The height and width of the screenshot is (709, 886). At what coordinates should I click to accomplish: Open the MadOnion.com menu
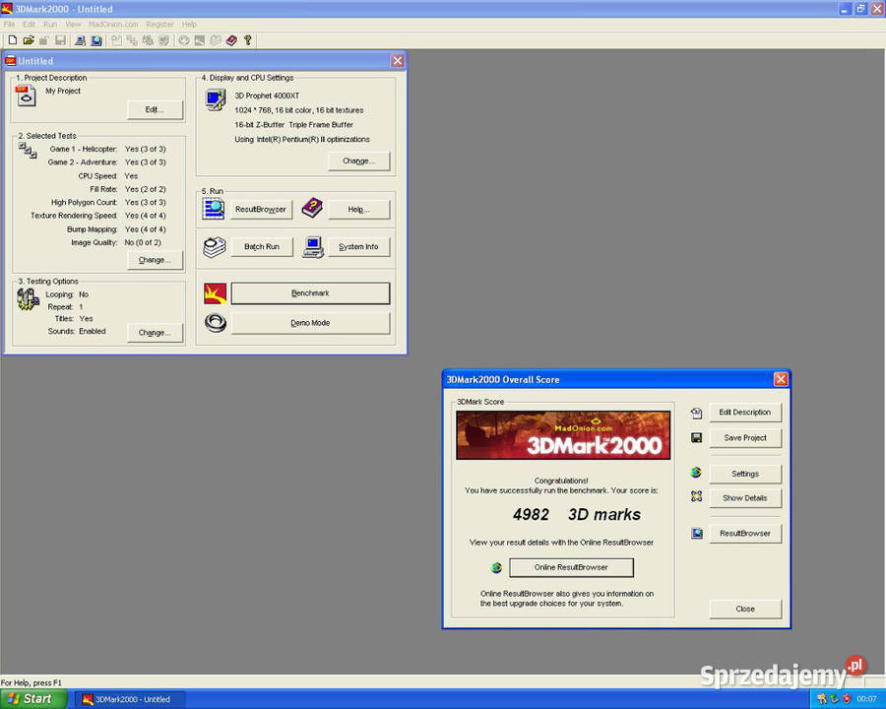[x=112, y=24]
